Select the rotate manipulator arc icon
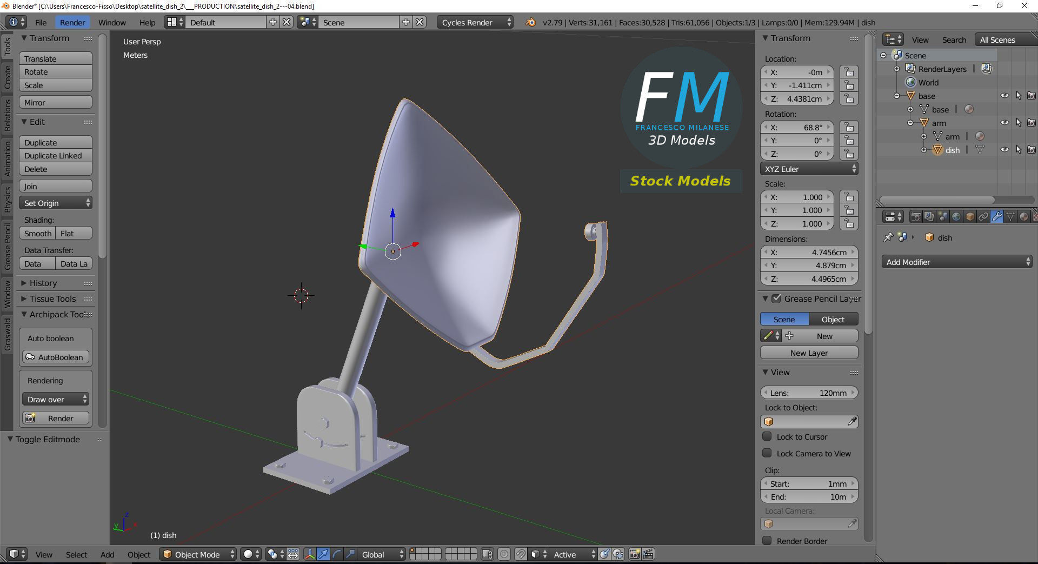 336,554
